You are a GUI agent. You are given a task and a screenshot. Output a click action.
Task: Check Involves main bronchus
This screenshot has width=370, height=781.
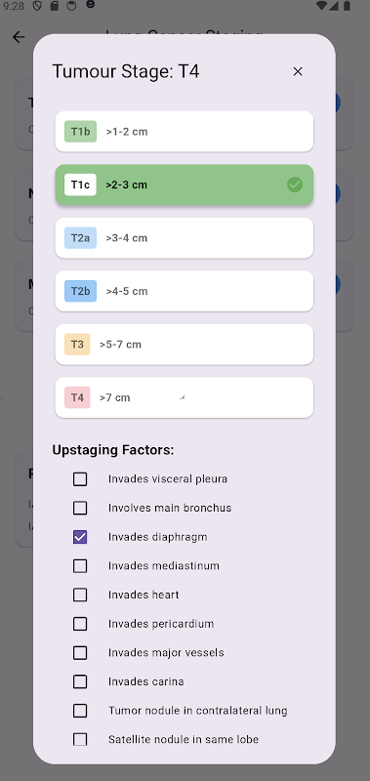80,508
